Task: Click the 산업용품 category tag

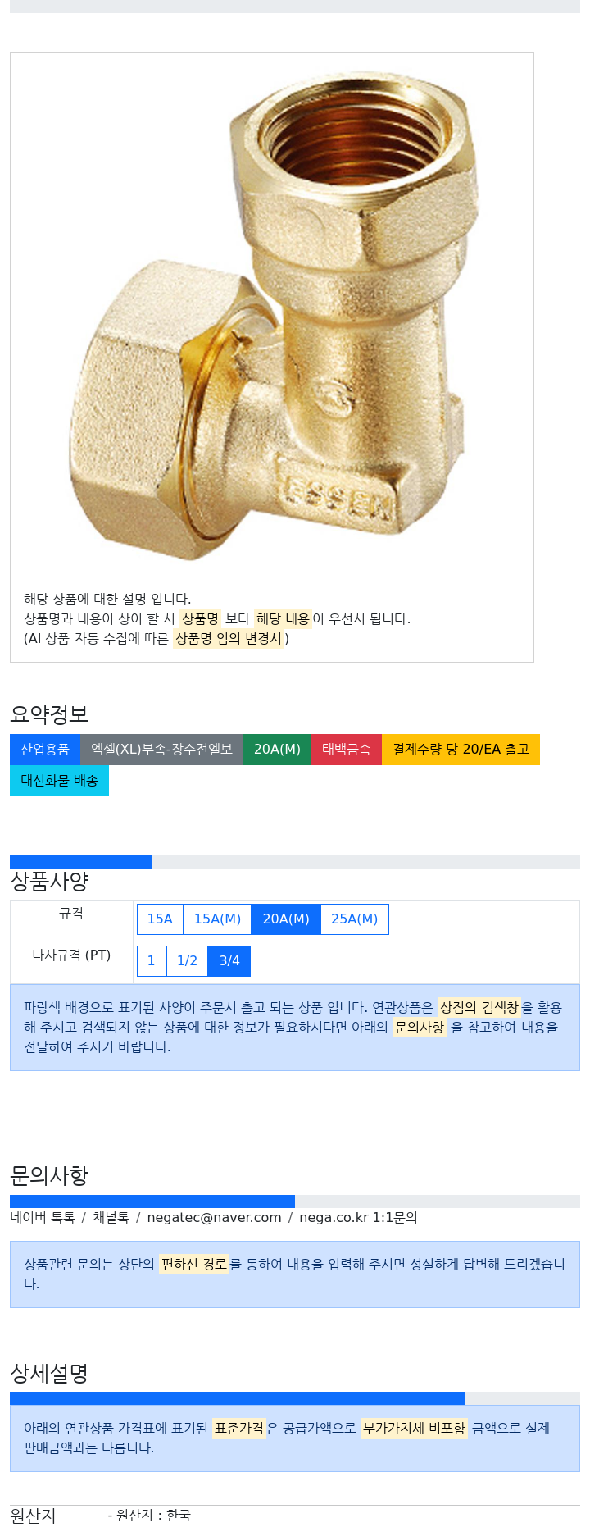Action: coord(45,750)
